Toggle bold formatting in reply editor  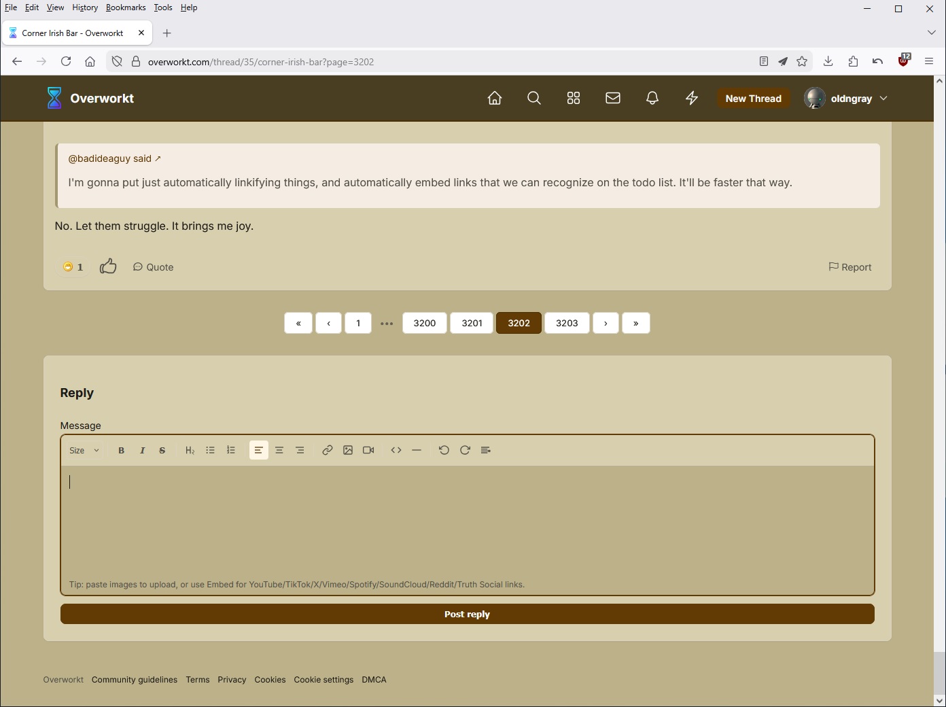[x=122, y=450]
